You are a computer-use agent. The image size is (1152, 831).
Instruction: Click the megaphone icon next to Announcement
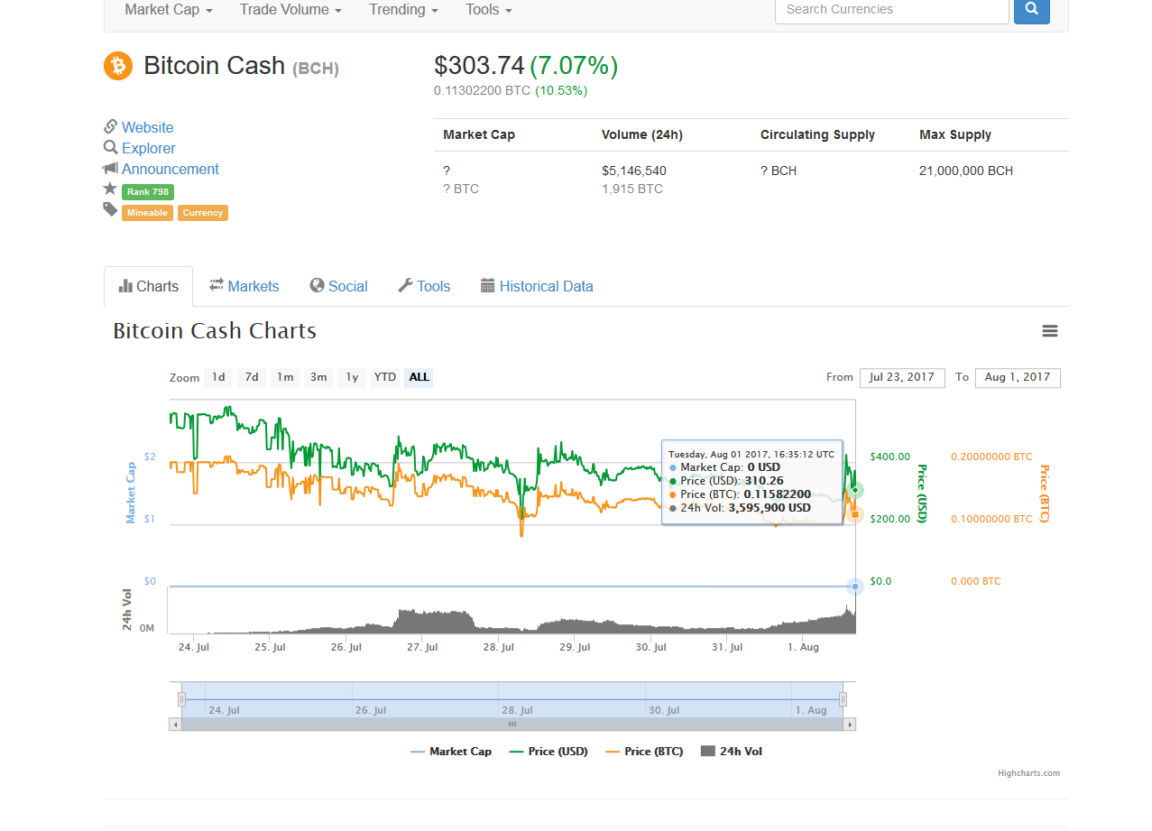tap(111, 168)
